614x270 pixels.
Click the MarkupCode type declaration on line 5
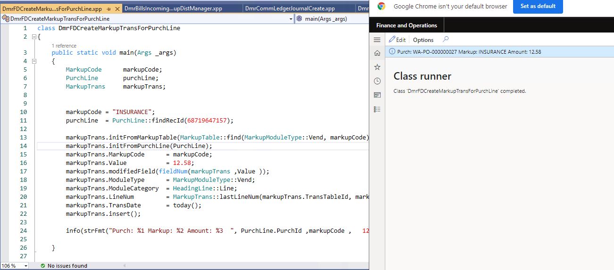(x=83, y=70)
